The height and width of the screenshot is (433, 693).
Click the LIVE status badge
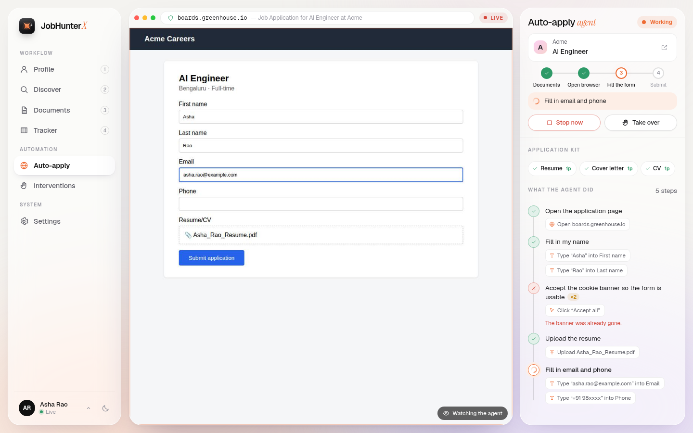click(x=493, y=18)
